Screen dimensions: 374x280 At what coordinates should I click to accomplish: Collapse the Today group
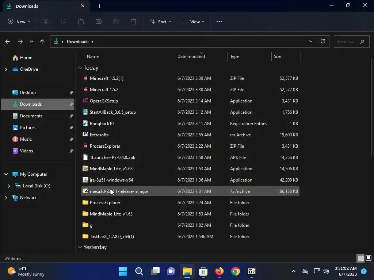pyautogui.click(x=80, y=68)
